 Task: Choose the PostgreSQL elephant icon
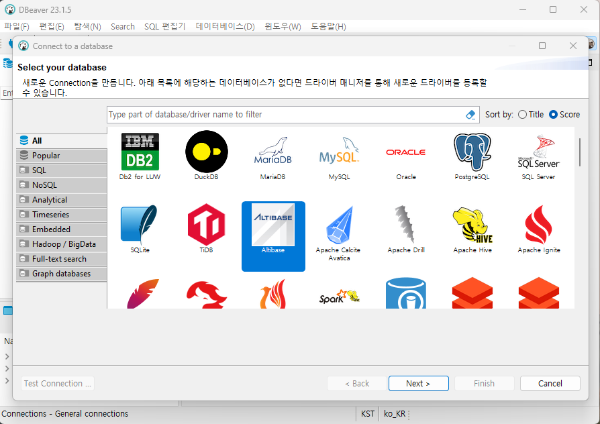pyautogui.click(x=472, y=151)
